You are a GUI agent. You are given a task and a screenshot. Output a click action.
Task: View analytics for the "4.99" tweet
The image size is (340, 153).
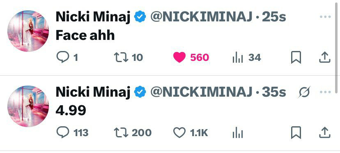point(238,133)
